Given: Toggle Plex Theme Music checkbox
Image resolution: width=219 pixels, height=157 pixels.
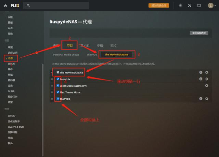Looking at the screenshot, I should coord(58,92).
